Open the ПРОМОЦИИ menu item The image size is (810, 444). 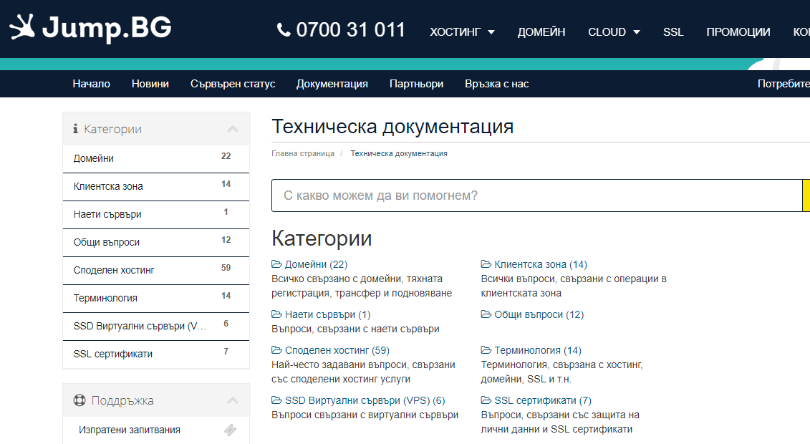738,32
